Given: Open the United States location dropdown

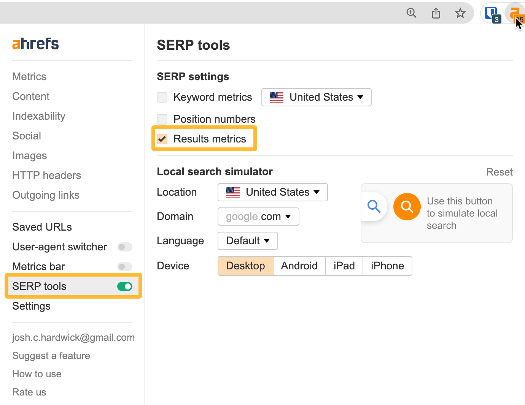Looking at the screenshot, I should (x=272, y=192).
